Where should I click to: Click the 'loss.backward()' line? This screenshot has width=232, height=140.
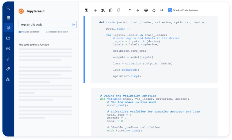126,70
